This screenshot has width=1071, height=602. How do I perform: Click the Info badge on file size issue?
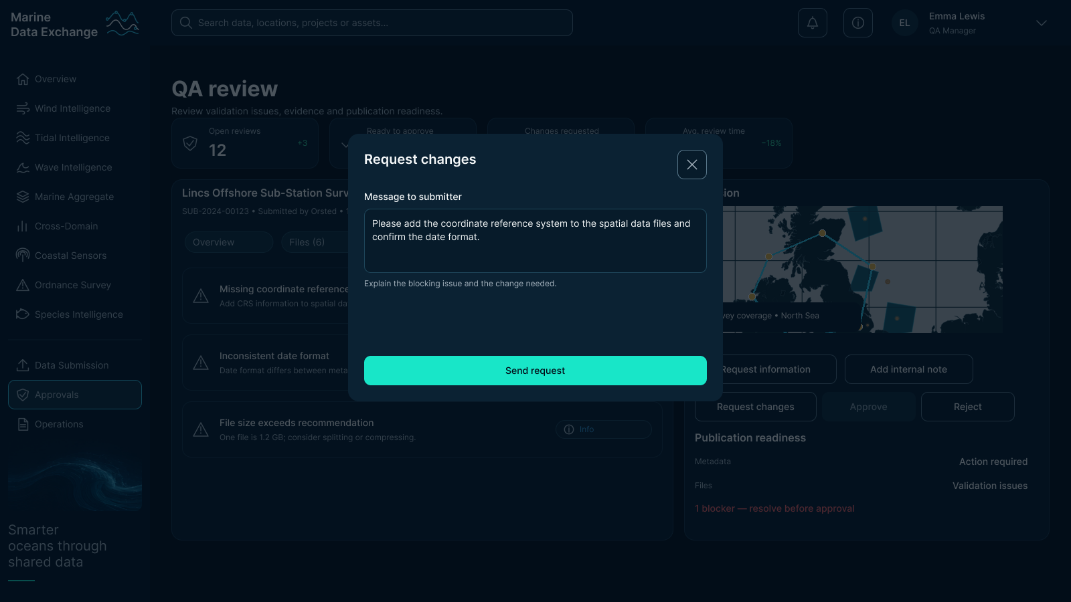coord(604,429)
